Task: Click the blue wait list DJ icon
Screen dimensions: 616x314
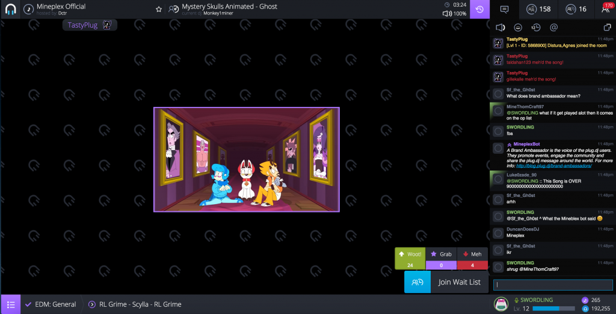Action: pos(417,282)
